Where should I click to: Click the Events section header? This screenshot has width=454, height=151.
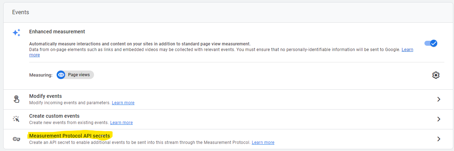point(21,12)
